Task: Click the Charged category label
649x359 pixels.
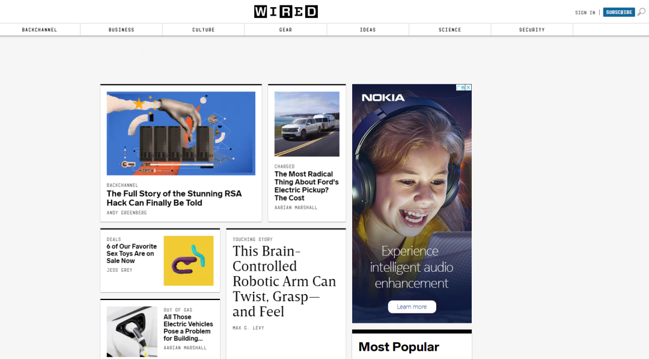Action: pos(284,167)
